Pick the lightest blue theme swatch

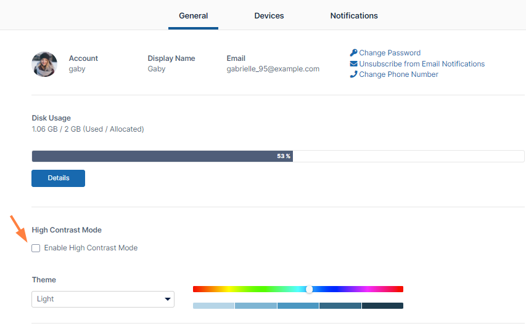click(x=213, y=306)
